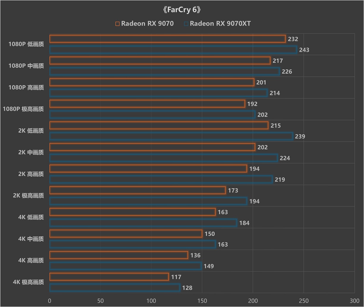Click the "Radeon RX 9070XT" legend label
This screenshot has height=307, width=364.
point(220,23)
